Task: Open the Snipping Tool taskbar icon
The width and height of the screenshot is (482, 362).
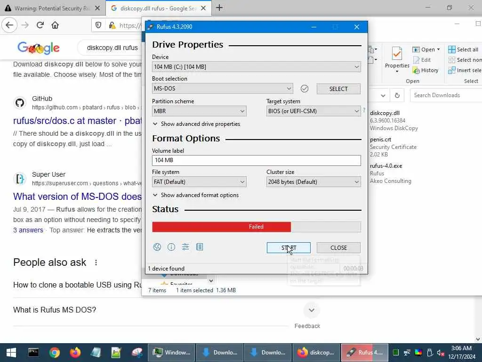Action: pyautogui.click(x=137, y=353)
